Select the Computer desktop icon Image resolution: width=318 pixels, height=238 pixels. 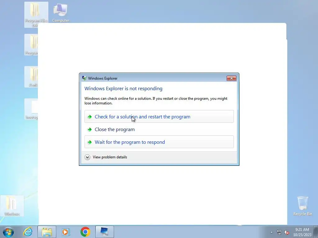[61, 12]
